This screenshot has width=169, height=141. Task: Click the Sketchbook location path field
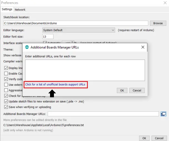[76, 23]
